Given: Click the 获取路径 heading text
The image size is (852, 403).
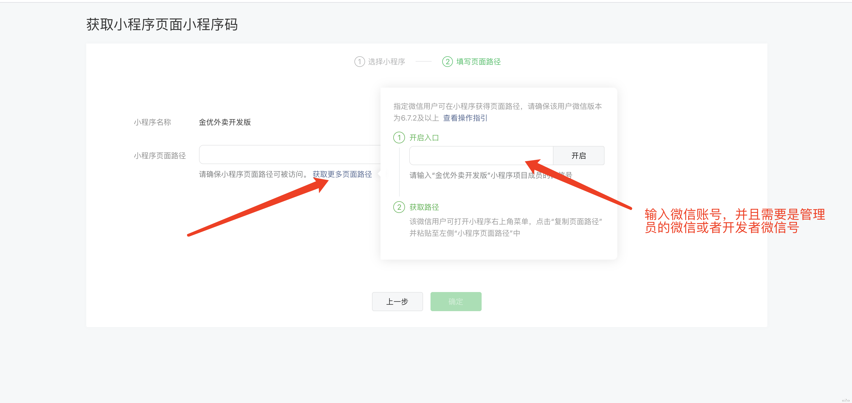Looking at the screenshot, I should tap(424, 207).
